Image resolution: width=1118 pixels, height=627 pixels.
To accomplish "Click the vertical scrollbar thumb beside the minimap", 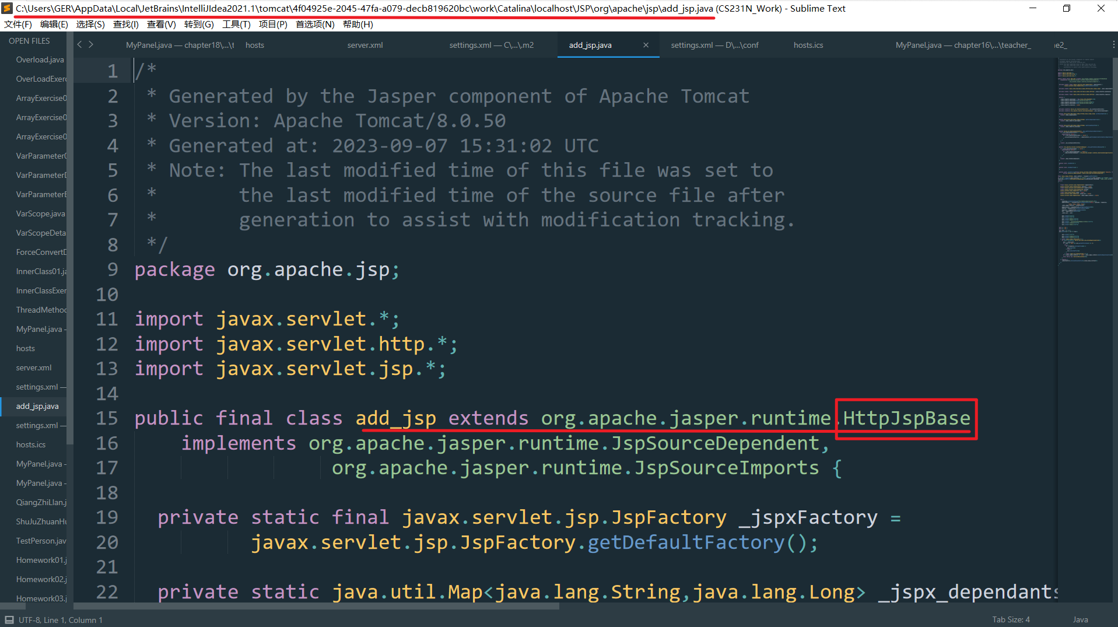I will (x=1115, y=93).
